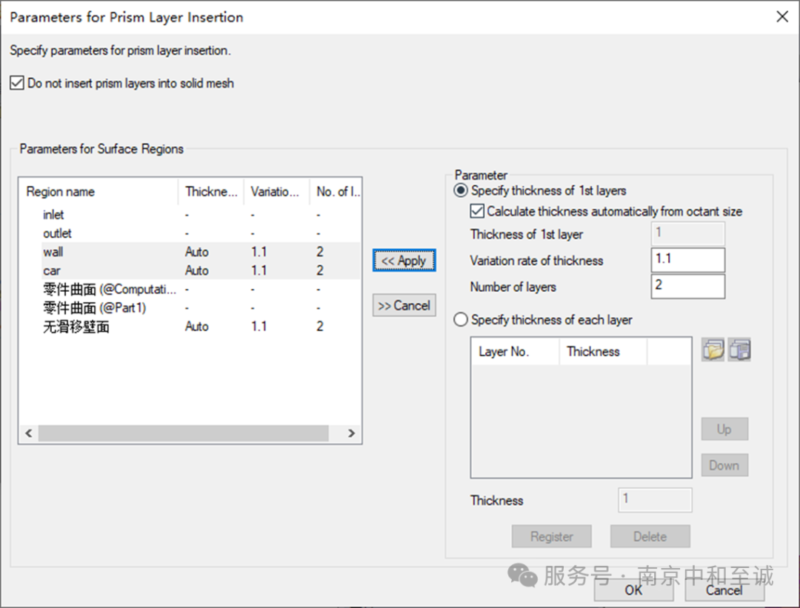800x608 pixels.
Task: Click the Register button
Action: coord(552,537)
